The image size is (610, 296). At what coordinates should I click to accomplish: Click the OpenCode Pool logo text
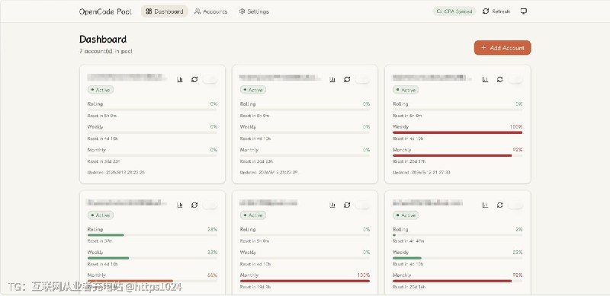point(105,11)
